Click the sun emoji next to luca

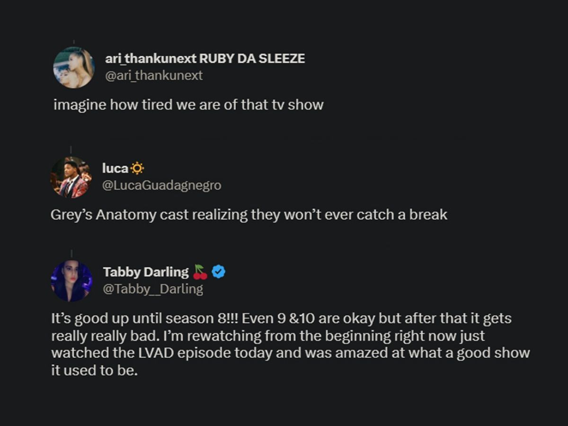pos(138,168)
